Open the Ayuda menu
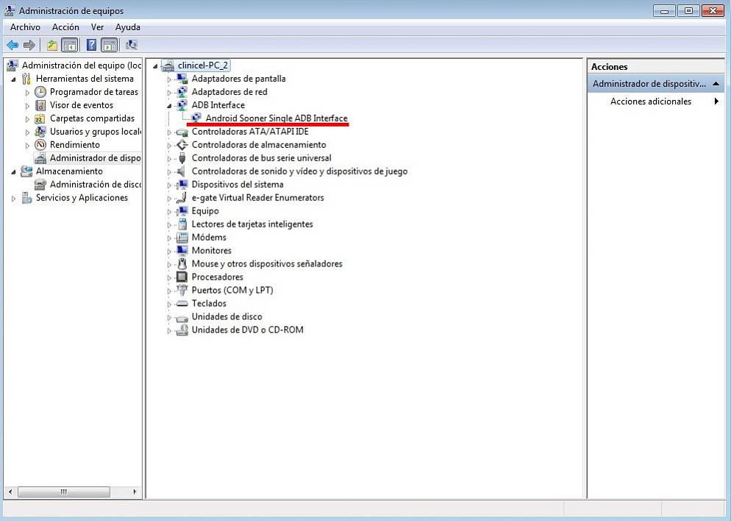Screen dimensions: 731x521 [x=127, y=27]
